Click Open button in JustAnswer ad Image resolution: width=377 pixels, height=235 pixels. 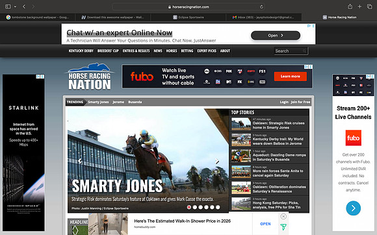276,35
